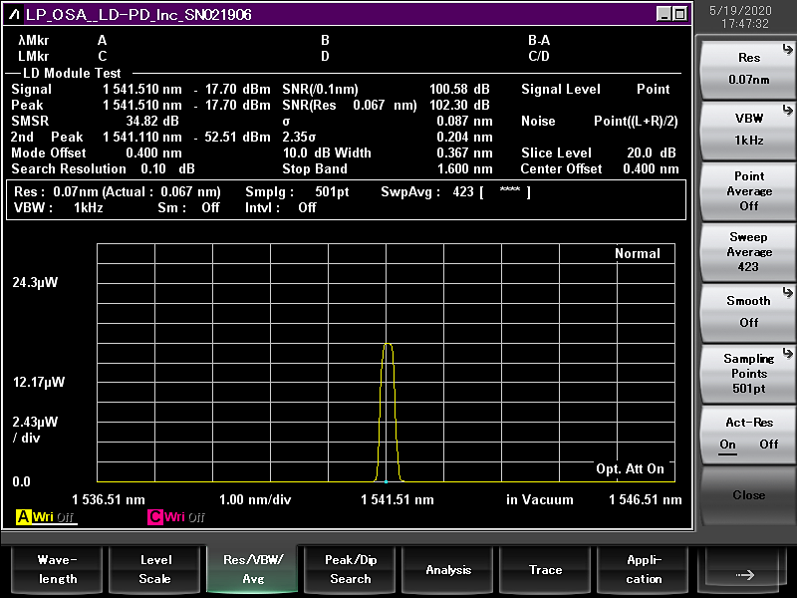Click the Anritsu logo icon in title bar

click(x=15, y=15)
